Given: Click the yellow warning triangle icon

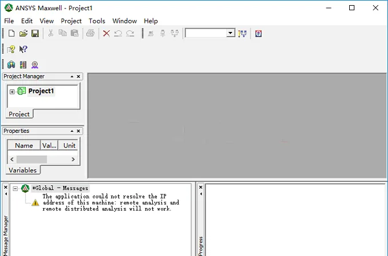Looking at the screenshot, I should (x=35, y=202).
